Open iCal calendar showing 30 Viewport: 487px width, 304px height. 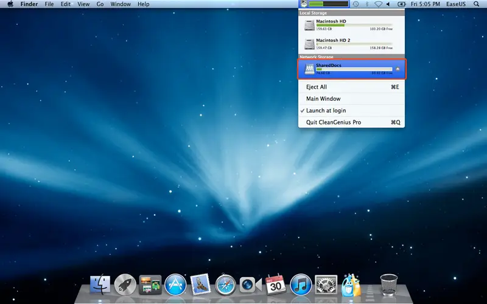coord(276,284)
